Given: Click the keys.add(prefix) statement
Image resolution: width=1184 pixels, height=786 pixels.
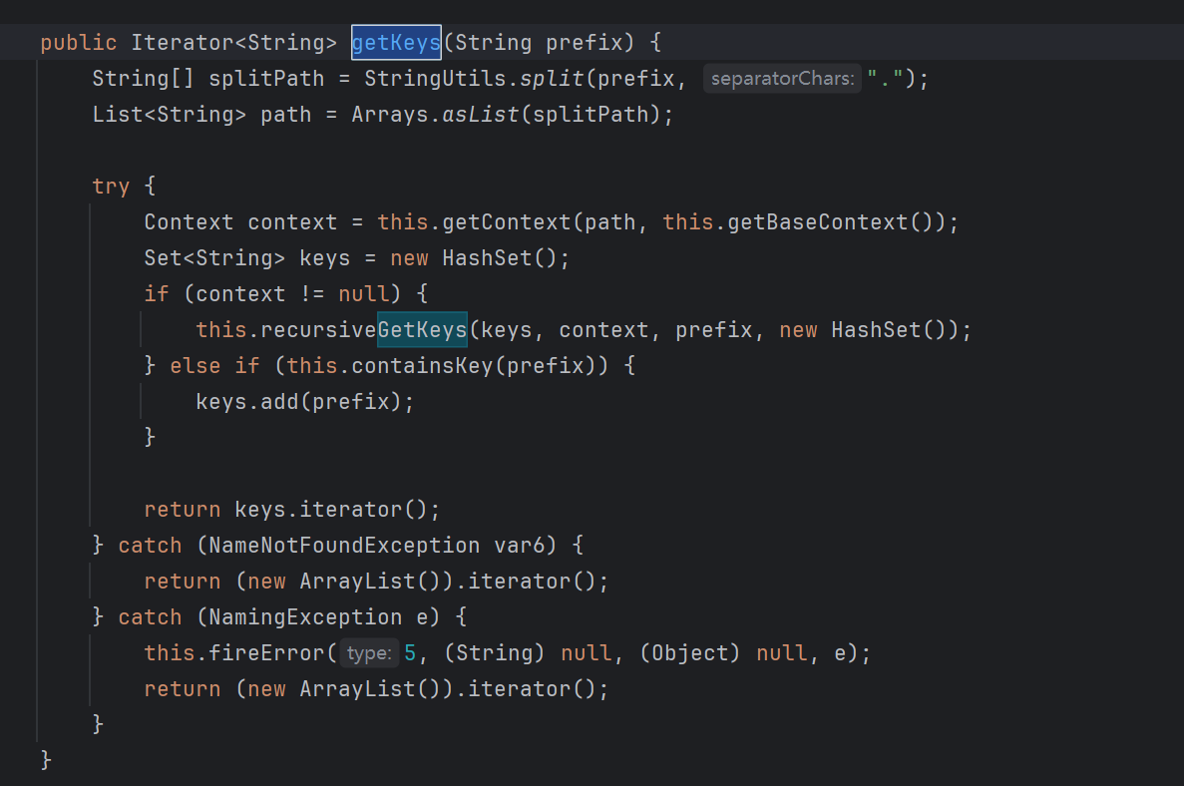Looking at the screenshot, I should 304,402.
